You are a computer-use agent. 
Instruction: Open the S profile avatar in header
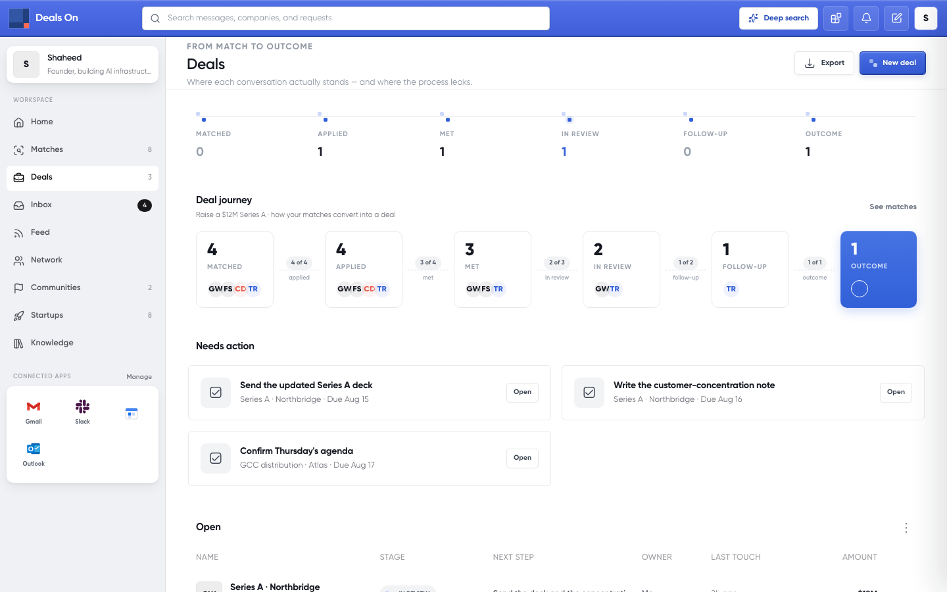tap(926, 18)
